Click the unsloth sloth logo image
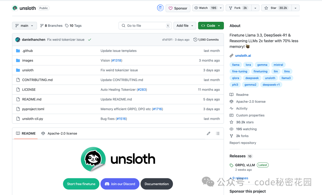The width and height of the screenshot is (322, 195). coord(93,159)
